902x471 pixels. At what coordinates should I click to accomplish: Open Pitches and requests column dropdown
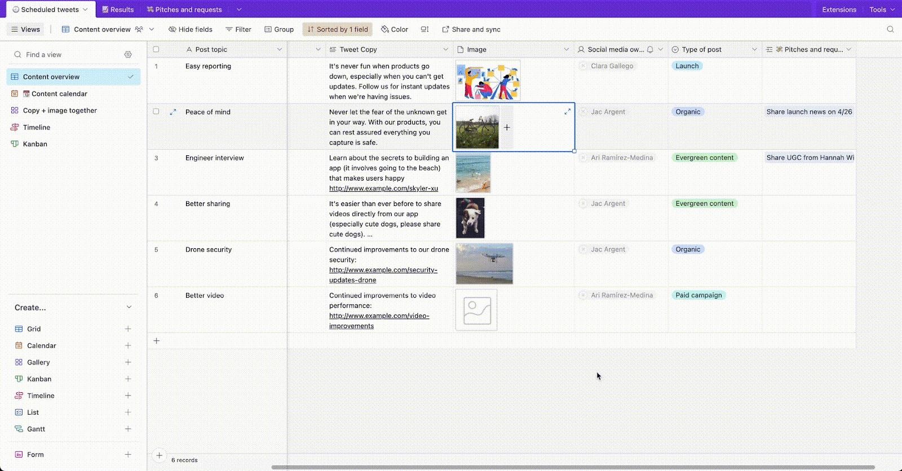[848, 50]
